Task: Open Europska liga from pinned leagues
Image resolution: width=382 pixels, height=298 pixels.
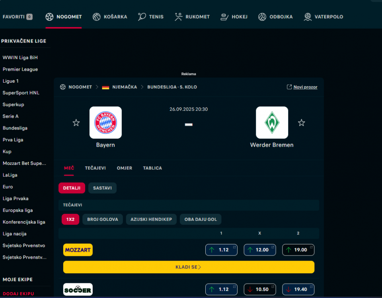Action: tap(18, 211)
